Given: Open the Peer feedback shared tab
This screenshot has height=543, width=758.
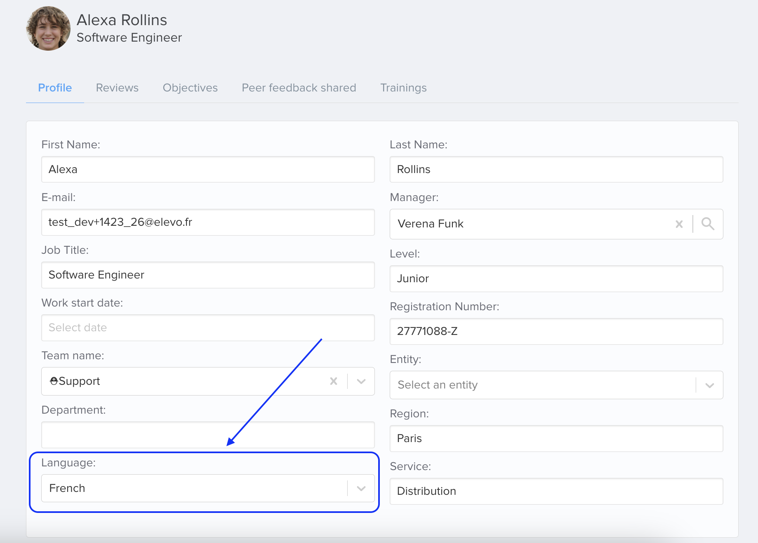Looking at the screenshot, I should coord(299,88).
